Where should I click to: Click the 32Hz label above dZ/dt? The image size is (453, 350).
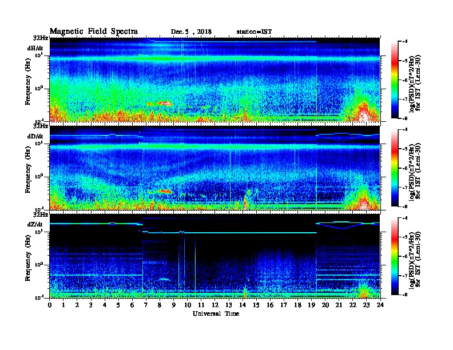tap(41, 214)
